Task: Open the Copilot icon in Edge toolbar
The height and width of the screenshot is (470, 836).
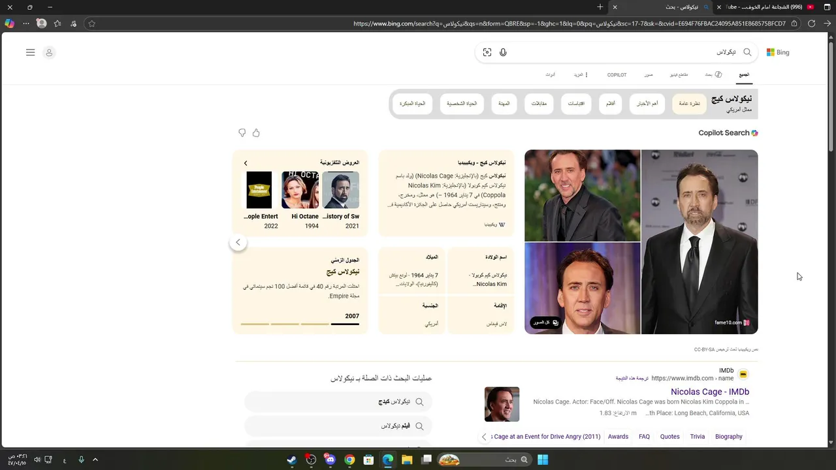Action: click(x=9, y=23)
